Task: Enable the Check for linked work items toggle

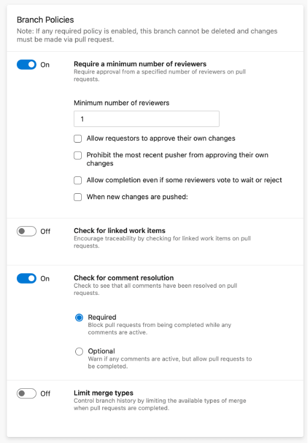Action: (x=26, y=231)
